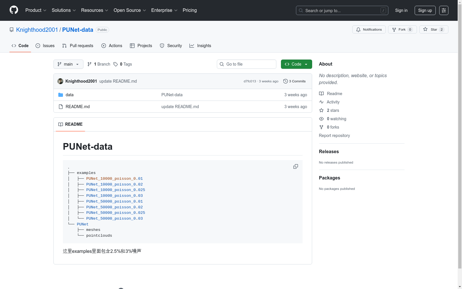
Task: Click the data folder icon
Action: coord(61,95)
